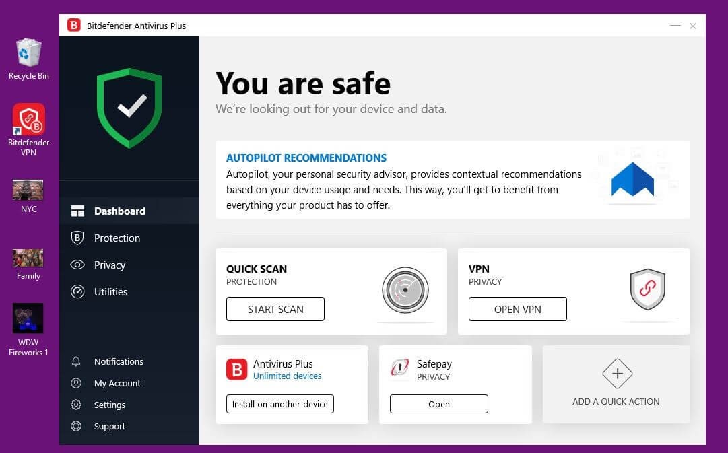Click the Notifications bell icon
The height and width of the screenshot is (453, 728).
pos(76,361)
